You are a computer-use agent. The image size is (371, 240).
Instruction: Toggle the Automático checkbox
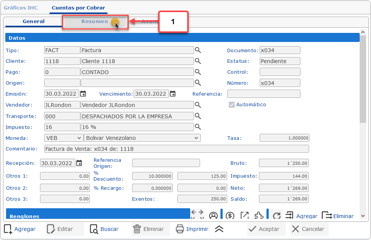232,105
